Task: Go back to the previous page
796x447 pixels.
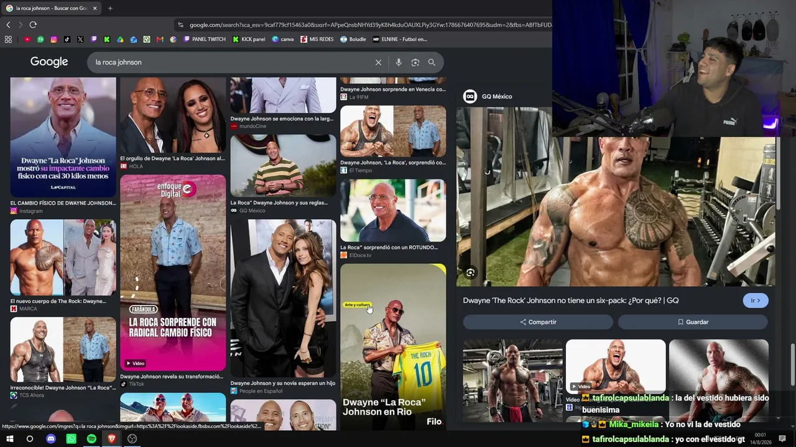Action: pyautogui.click(x=8, y=25)
